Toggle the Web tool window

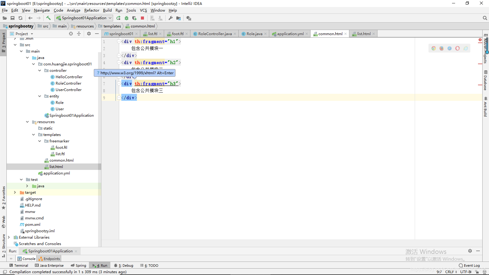(x=4, y=222)
